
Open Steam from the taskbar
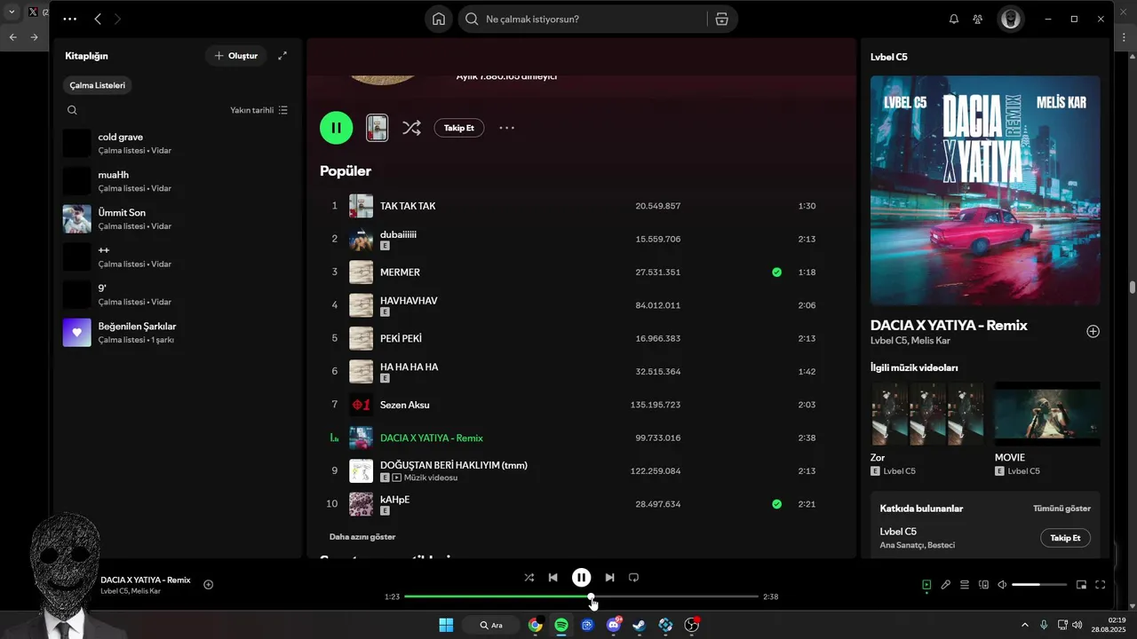point(639,625)
